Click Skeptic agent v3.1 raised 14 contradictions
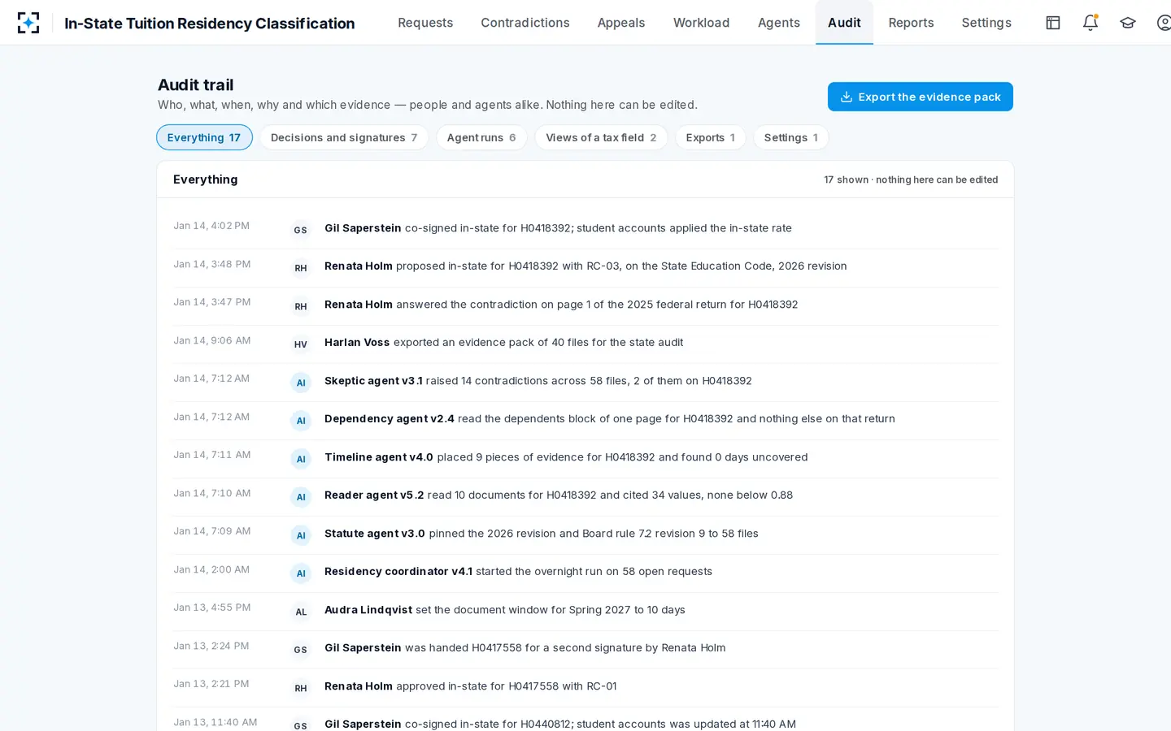Viewport: 1171px width, 731px height. click(x=585, y=382)
